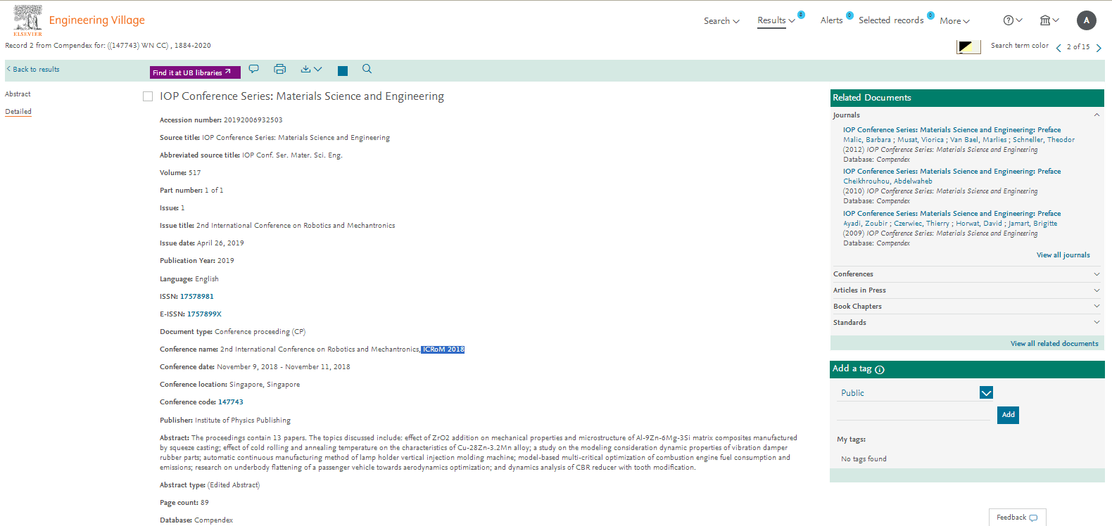
Task: Open the Search menu in top navigation
Action: [x=721, y=21]
